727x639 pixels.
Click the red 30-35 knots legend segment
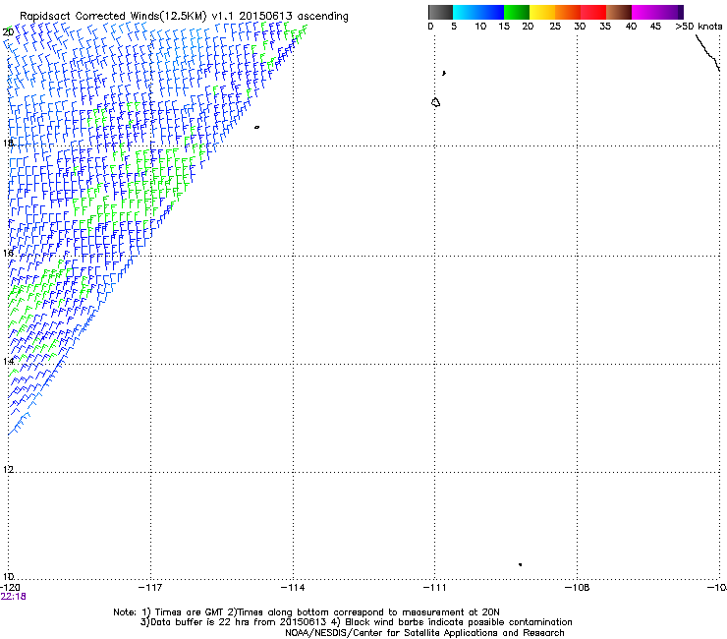[593, 12]
